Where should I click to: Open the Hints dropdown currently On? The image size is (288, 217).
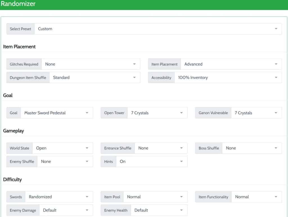pyautogui.click(x=152, y=161)
